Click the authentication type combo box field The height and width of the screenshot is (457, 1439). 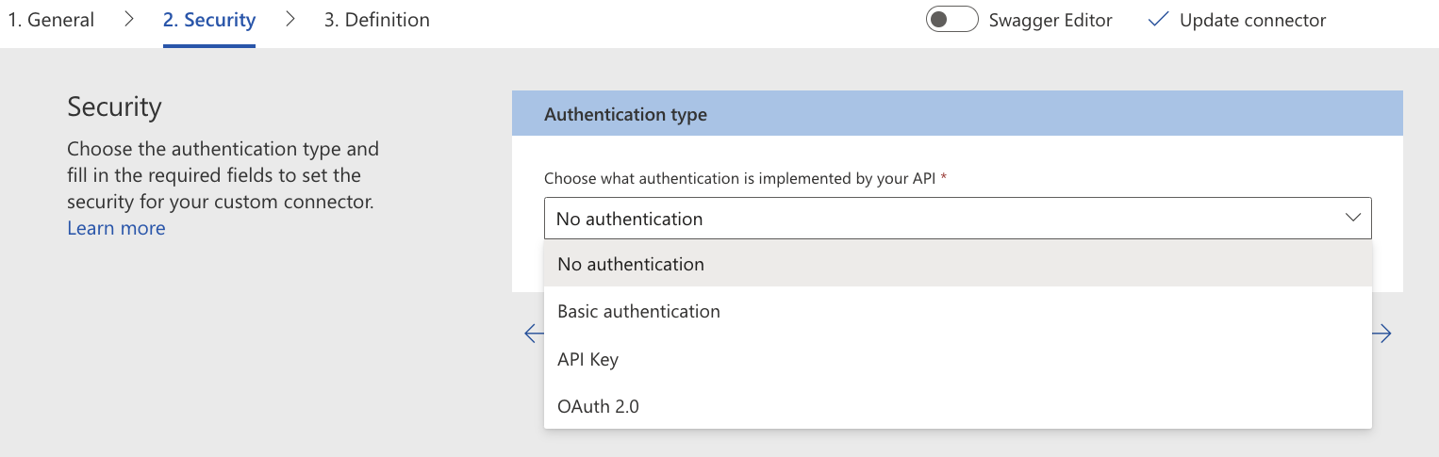(943, 219)
